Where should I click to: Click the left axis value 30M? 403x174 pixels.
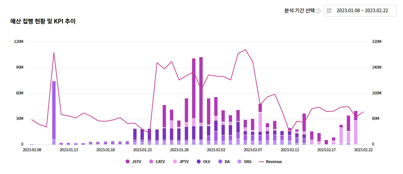(20, 119)
